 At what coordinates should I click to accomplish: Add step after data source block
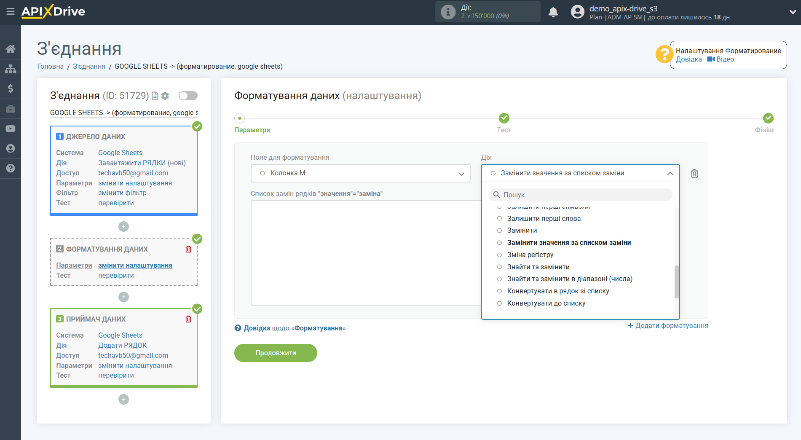coord(123,227)
